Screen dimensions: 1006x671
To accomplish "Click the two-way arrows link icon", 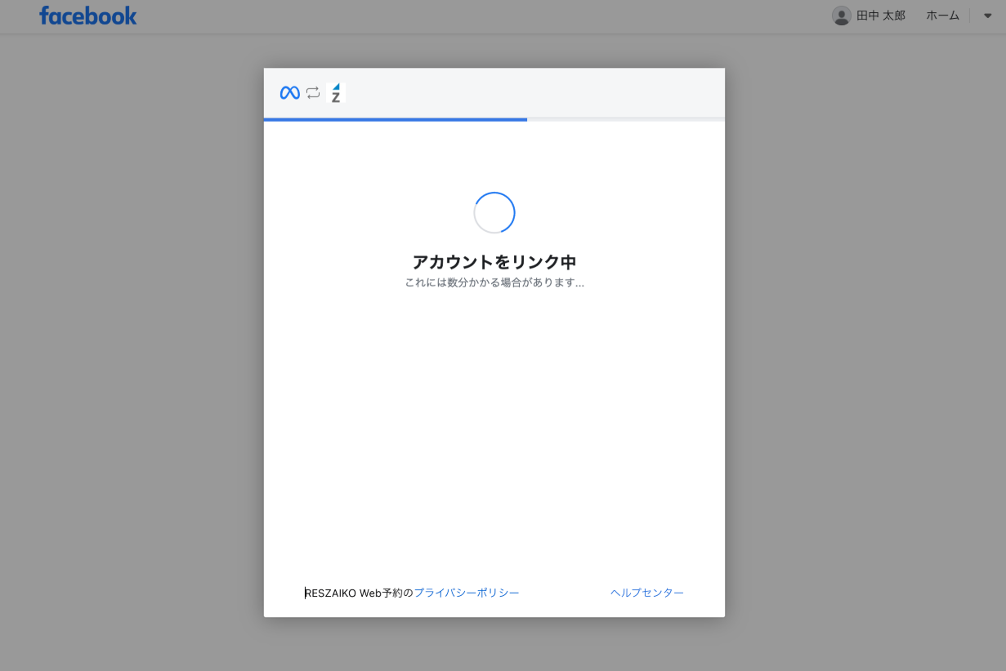I will tap(313, 93).
